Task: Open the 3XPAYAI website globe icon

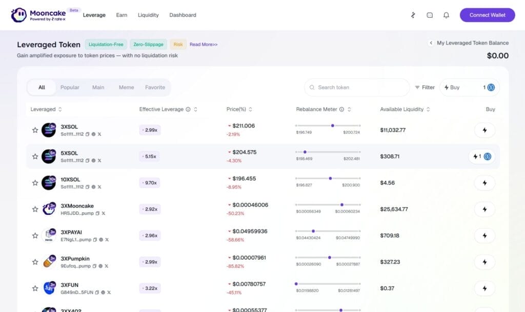Action: tap(101, 240)
